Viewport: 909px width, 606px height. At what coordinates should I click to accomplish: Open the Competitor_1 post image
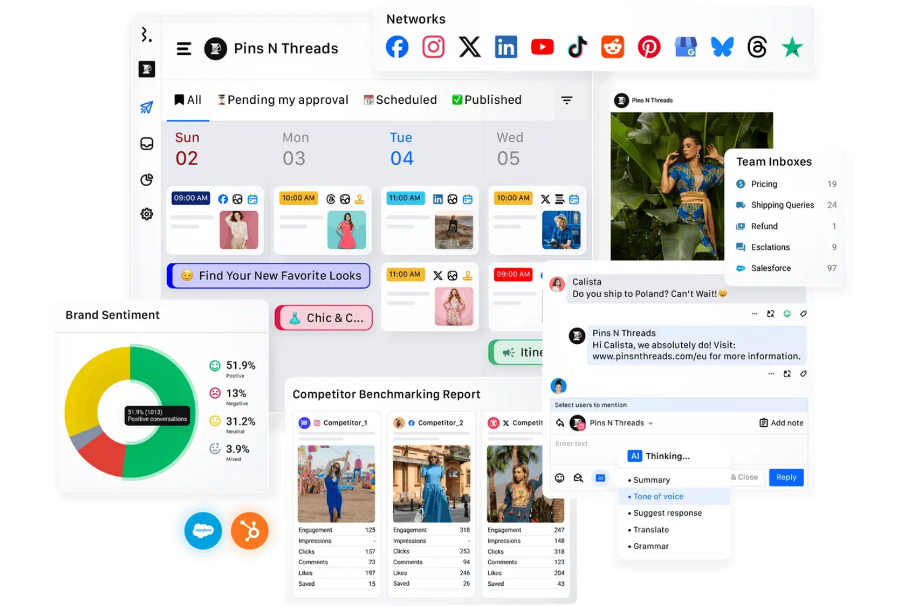pyautogui.click(x=336, y=484)
